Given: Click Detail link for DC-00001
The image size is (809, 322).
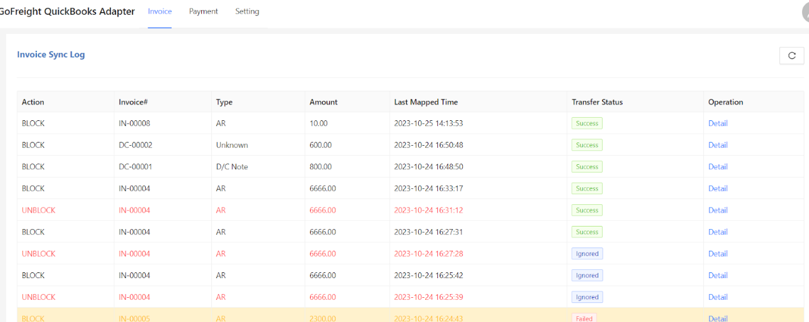Looking at the screenshot, I should tap(717, 167).
